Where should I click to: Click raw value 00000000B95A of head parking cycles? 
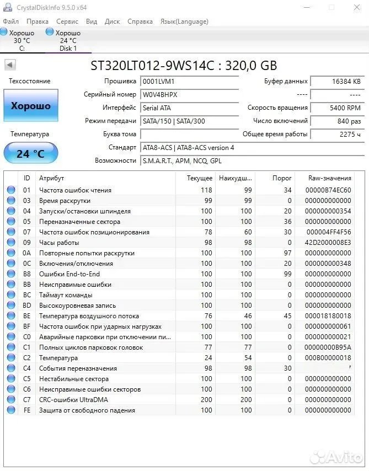pyautogui.click(x=328, y=347)
